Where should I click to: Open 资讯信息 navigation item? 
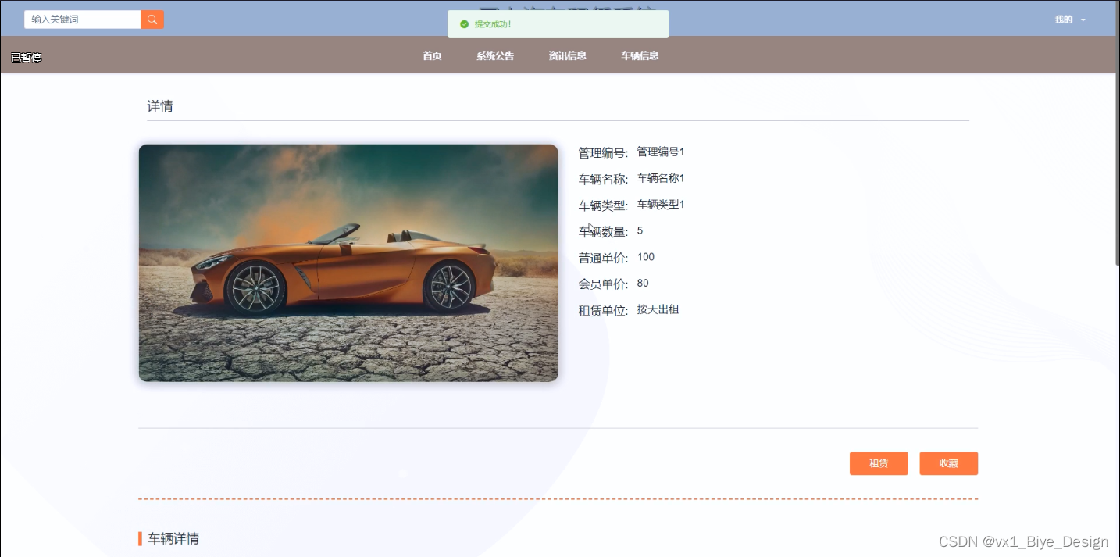click(x=567, y=55)
